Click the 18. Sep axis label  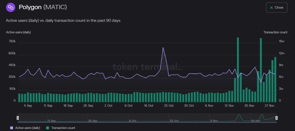pyautogui.click(x=68, y=106)
